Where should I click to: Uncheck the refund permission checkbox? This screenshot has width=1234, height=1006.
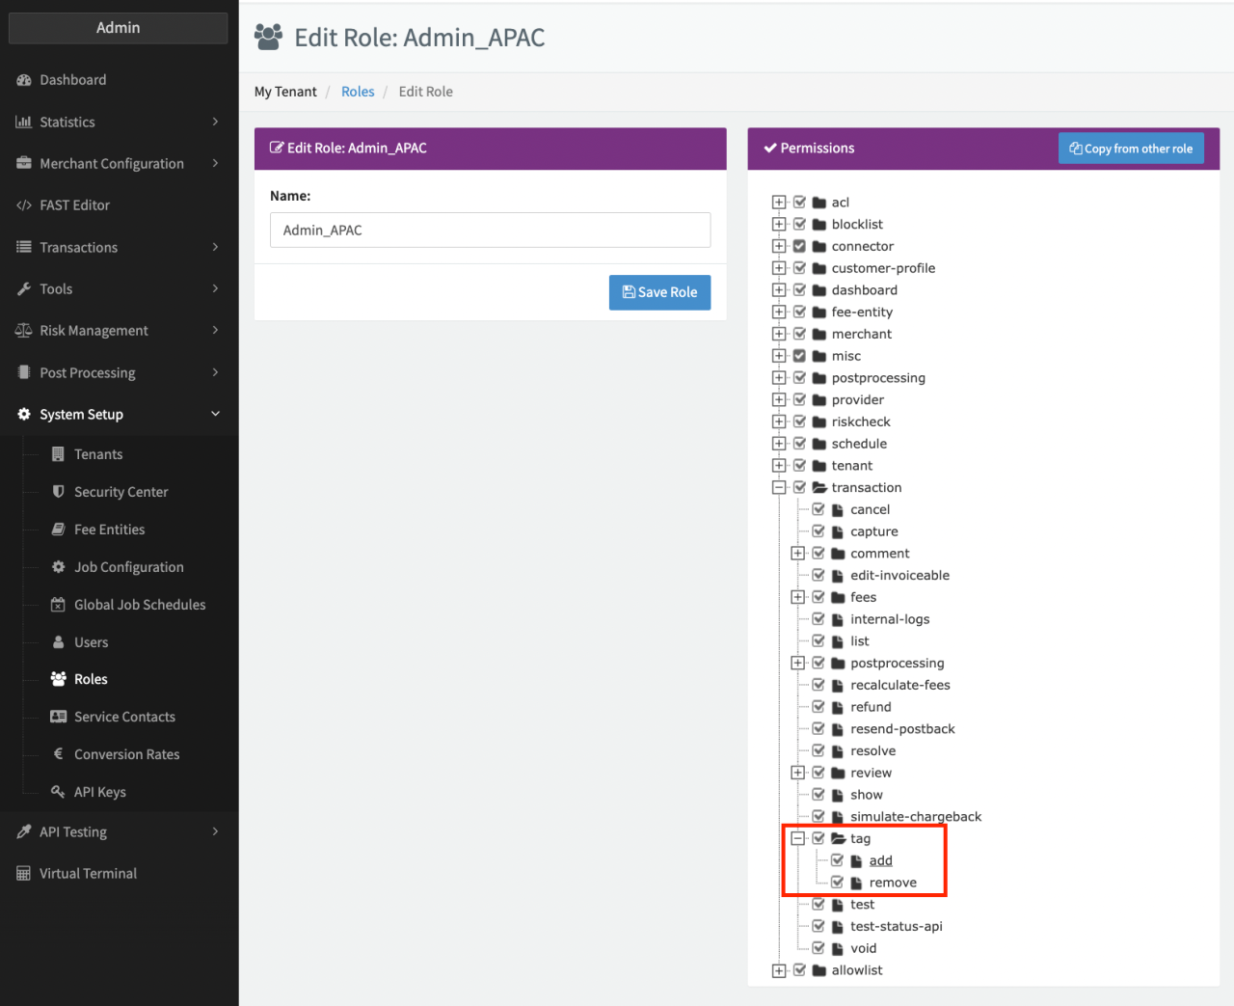pyautogui.click(x=818, y=707)
